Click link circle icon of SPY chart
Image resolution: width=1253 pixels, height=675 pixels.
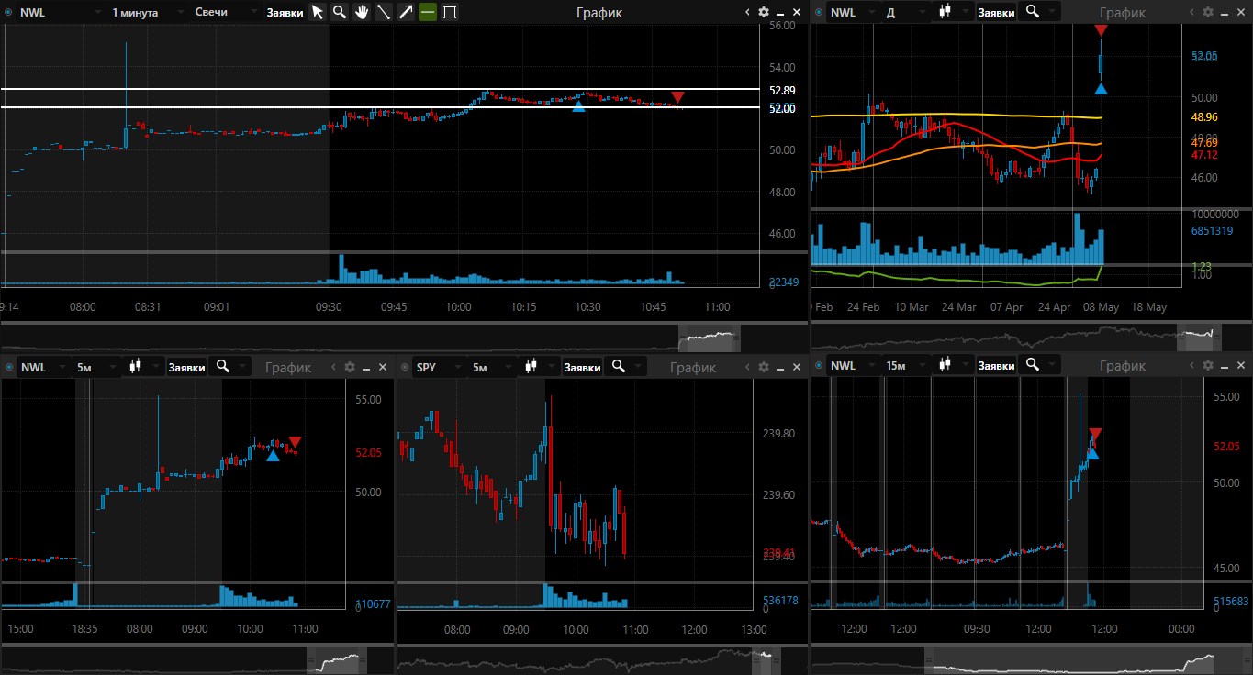point(405,367)
